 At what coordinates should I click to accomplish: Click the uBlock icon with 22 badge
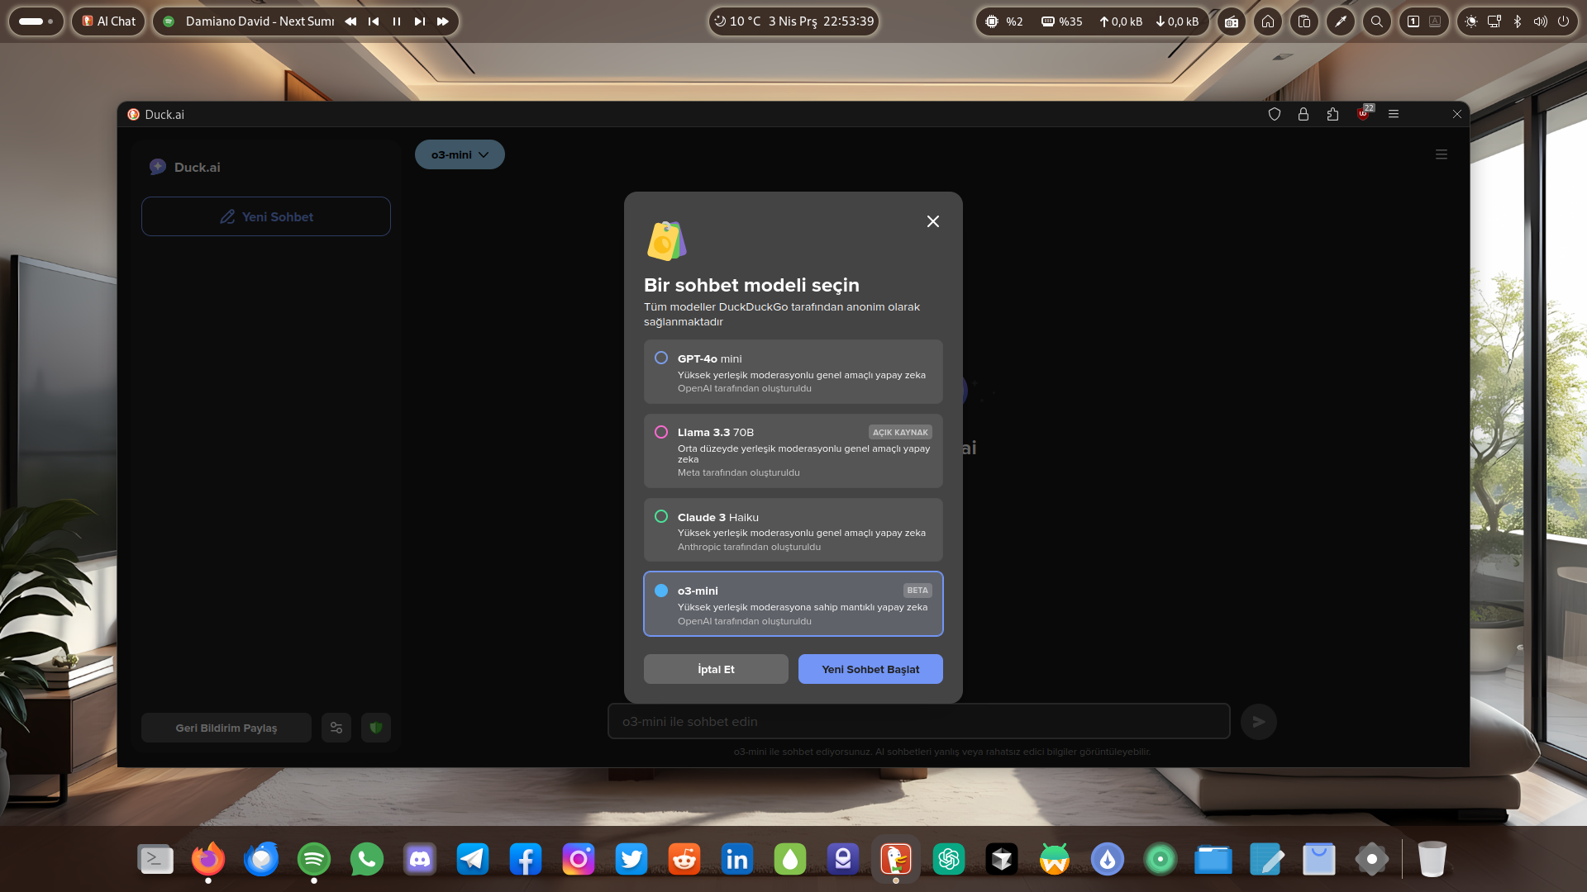click(x=1364, y=113)
